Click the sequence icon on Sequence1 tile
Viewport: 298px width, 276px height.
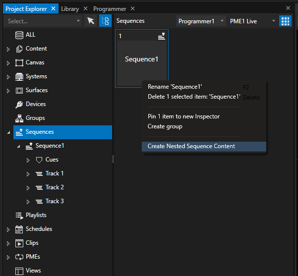(162, 36)
